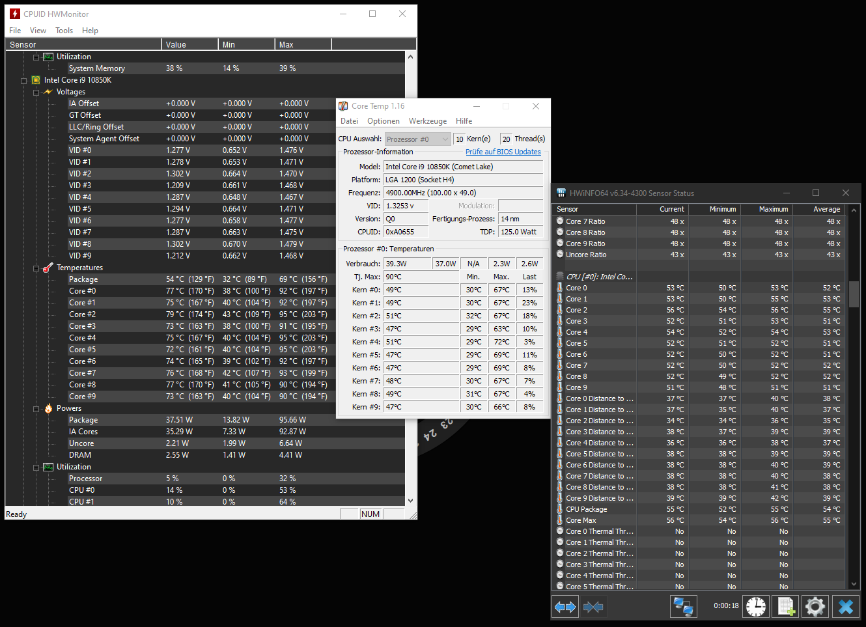Viewport: 866px width, 627px height.
Task: Click Uncore Ratio clock icon in HWiNFO
Action: pos(560,255)
